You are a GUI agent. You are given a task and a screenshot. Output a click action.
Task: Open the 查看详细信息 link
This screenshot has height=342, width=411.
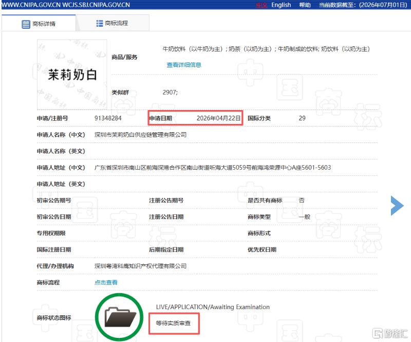point(184,65)
